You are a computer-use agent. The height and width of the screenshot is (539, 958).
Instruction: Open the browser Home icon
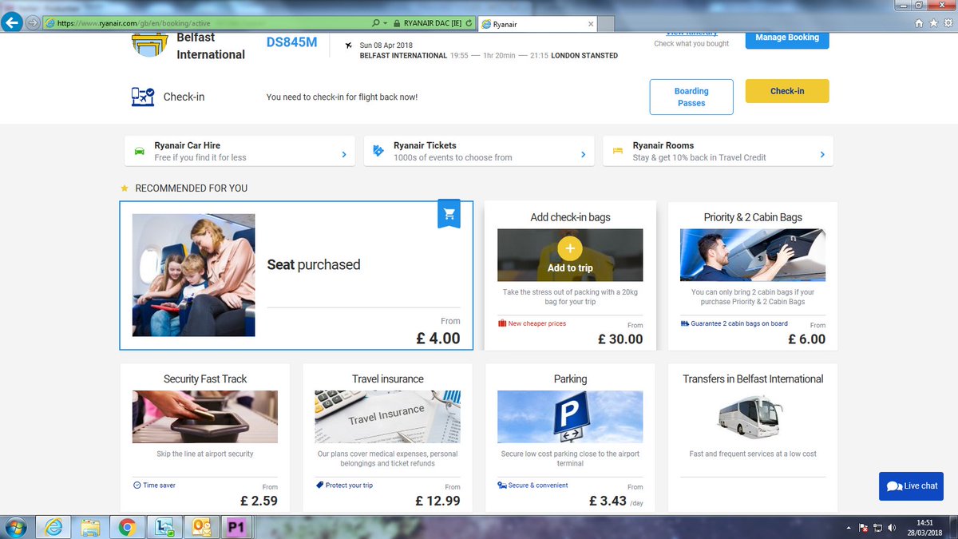coord(920,23)
